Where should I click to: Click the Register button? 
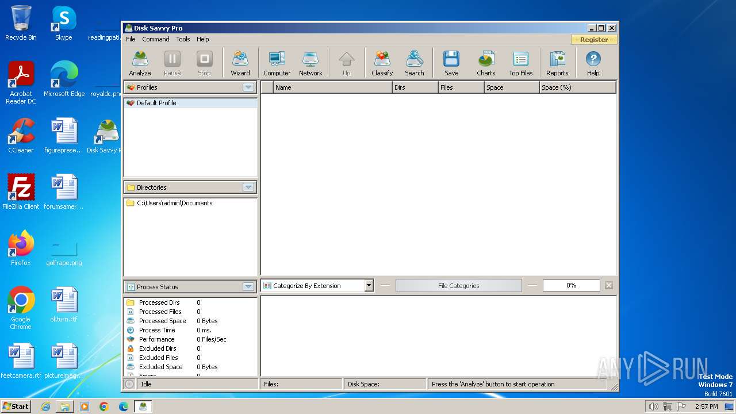[x=594, y=40]
